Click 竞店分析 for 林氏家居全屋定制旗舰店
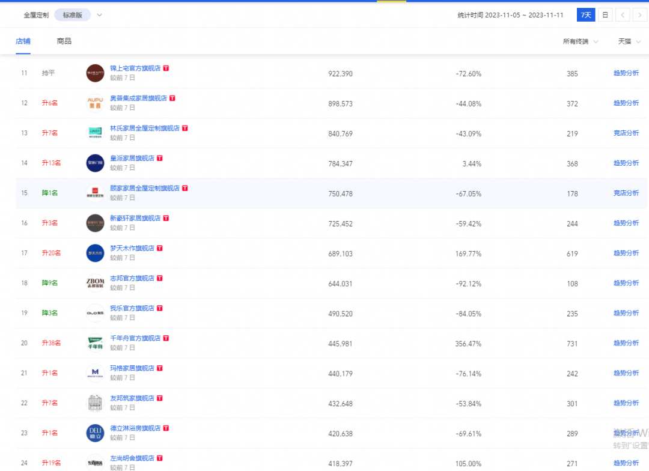The width and height of the screenshot is (649, 471). click(x=626, y=133)
